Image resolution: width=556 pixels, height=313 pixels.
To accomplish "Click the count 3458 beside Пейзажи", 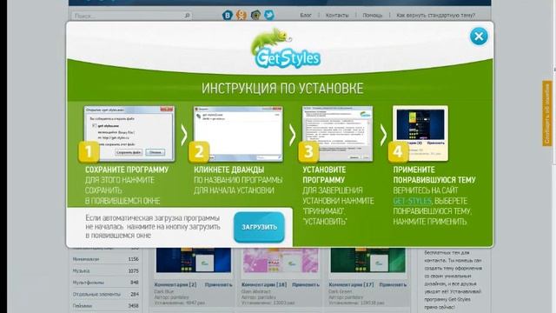I will coord(133,305).
